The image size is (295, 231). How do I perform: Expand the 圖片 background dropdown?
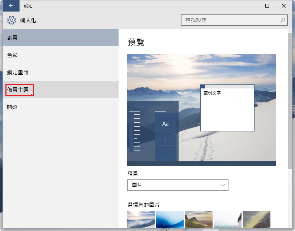click(178, 185)
